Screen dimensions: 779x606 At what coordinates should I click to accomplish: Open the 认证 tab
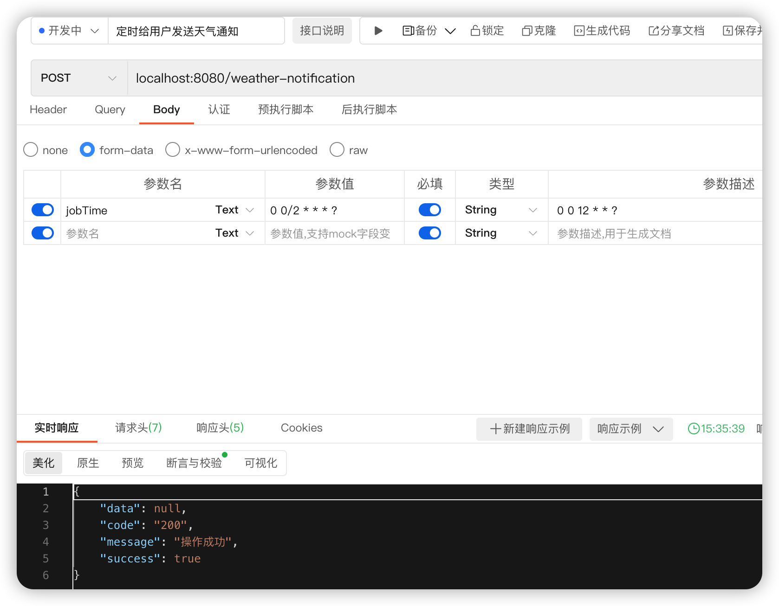[219, 110]
